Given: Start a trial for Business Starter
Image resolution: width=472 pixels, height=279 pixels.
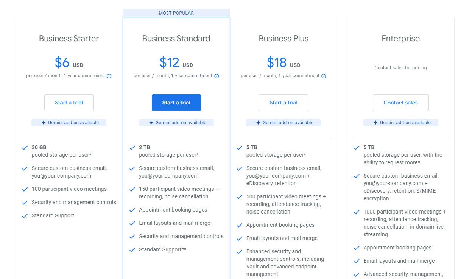Looking at the screenshot, I should pyautogui.click(x=69, y=103).
